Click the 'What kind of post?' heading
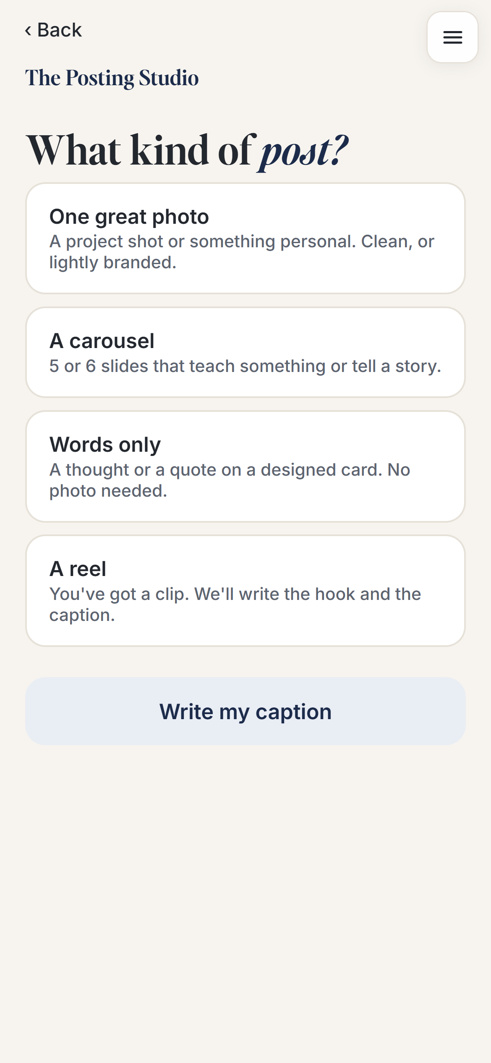Viewport: 491px width, 1063px height. 187,151
